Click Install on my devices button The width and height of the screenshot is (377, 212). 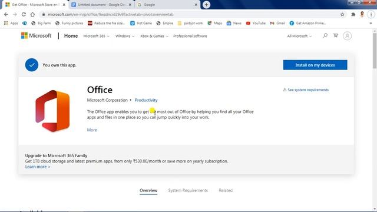[315, 65]
